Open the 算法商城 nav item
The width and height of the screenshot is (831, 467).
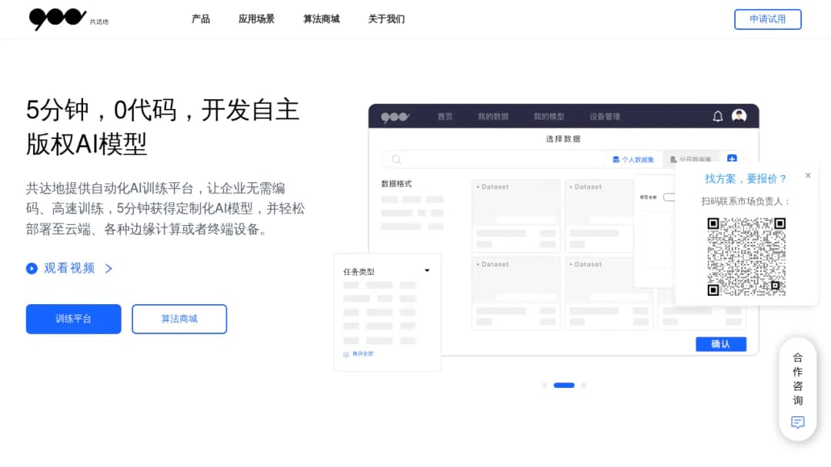[x=321, y=19]
